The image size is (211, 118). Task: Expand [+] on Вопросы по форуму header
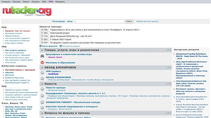point(169,113)
